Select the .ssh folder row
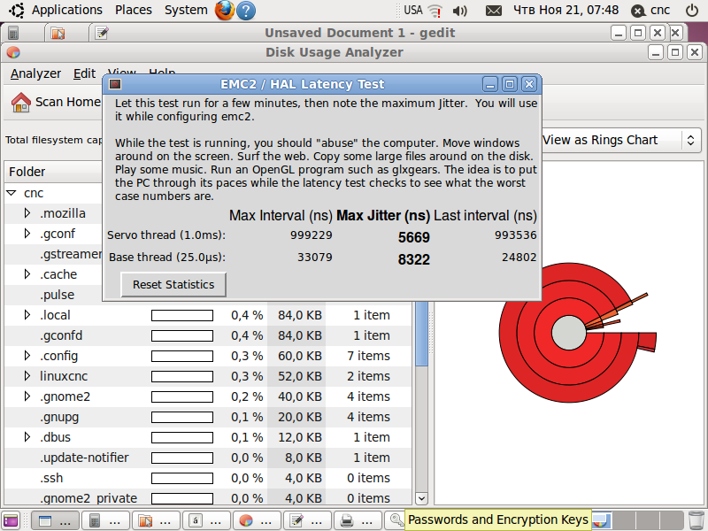This screenshot has height=531, width=708. click(208, 478)
